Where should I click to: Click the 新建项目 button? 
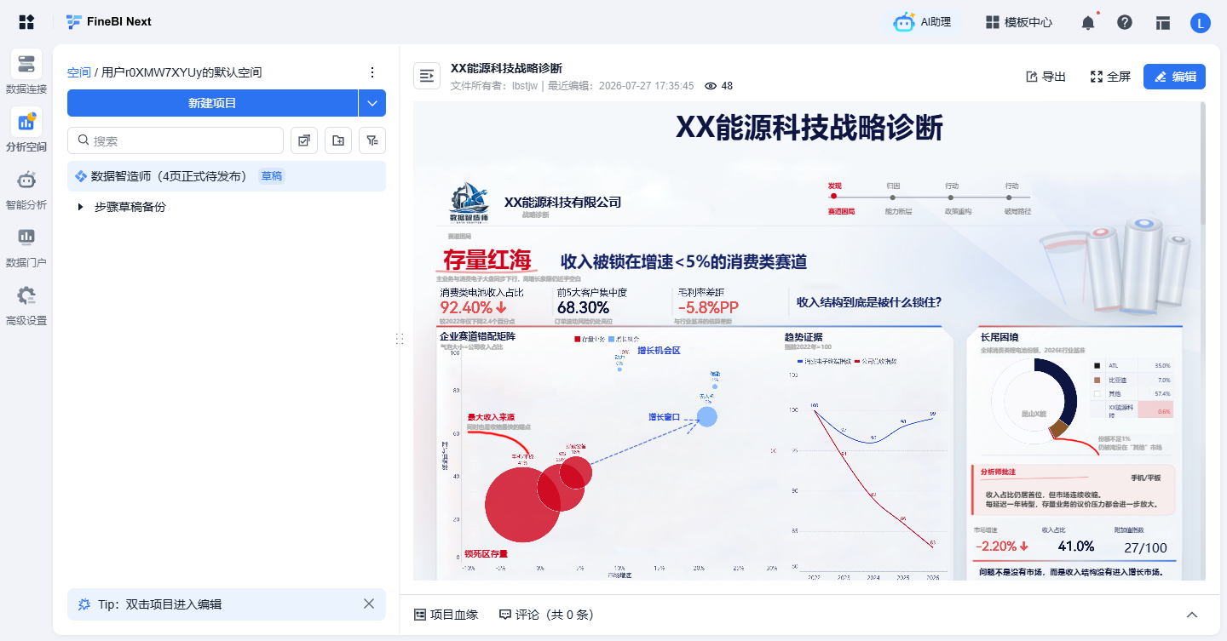click(212, 103)
